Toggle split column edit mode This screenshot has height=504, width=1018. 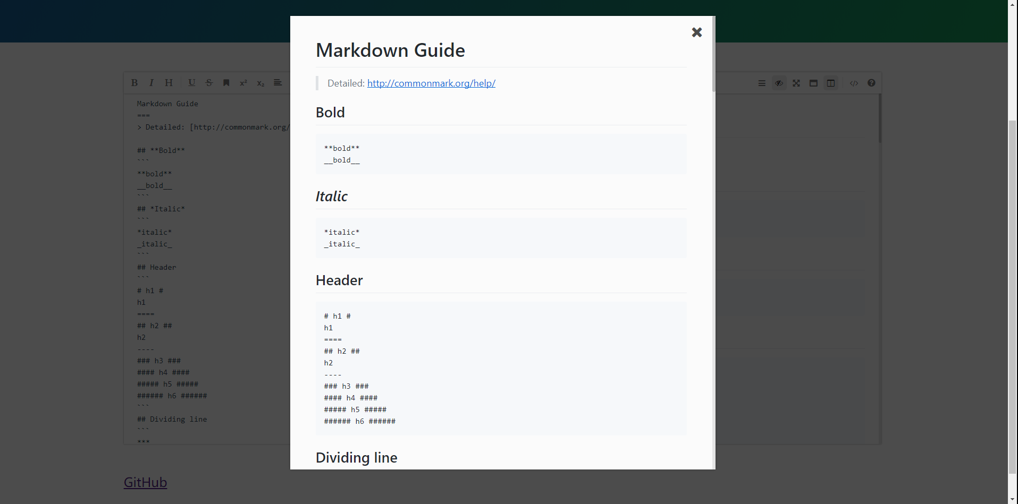(x=831, y=83)
